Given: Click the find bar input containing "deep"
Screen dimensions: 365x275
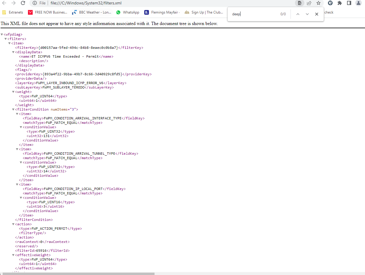Looking at the screenshot, I should pyautogui.click(x=254, y=14).
